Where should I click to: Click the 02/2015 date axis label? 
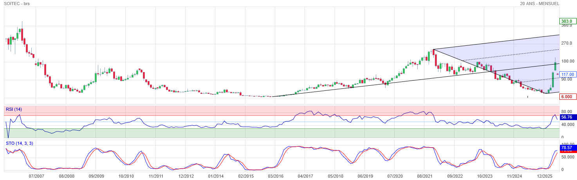(x=246, y=176)
